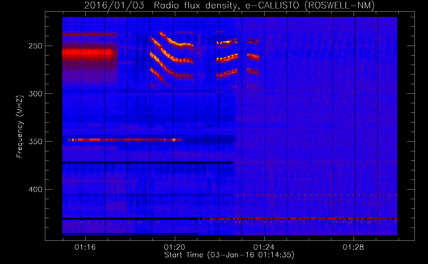Click the '300' frequency tick label
The height and width of the screenshot is (264, 428).
point(35,94)
